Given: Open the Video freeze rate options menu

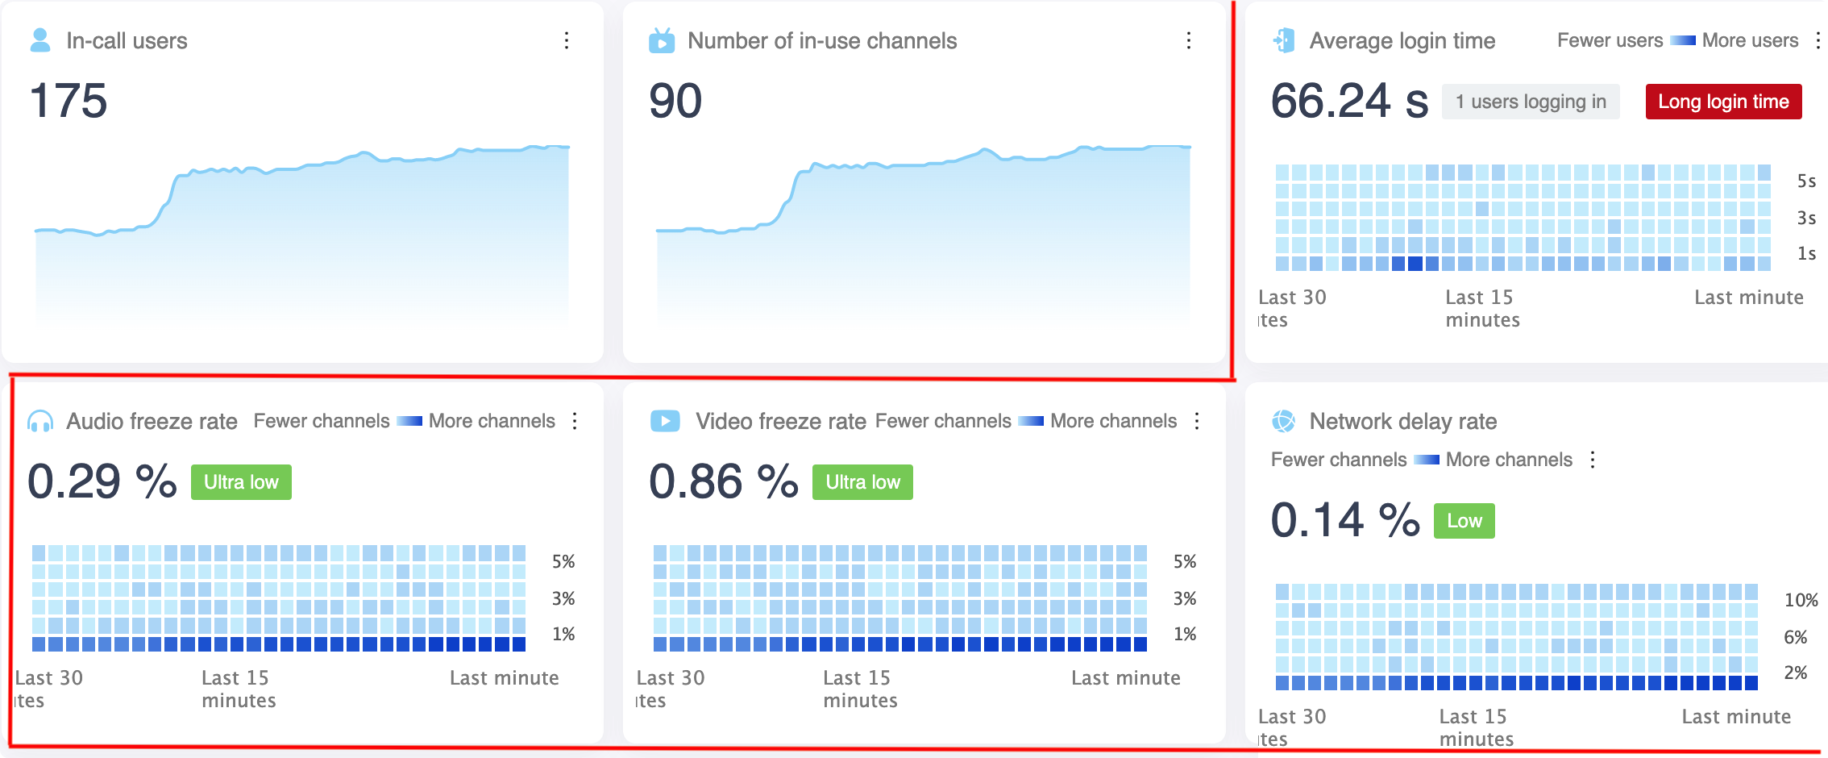Looking at the screenshot, I should click(x=1197, y=421).
